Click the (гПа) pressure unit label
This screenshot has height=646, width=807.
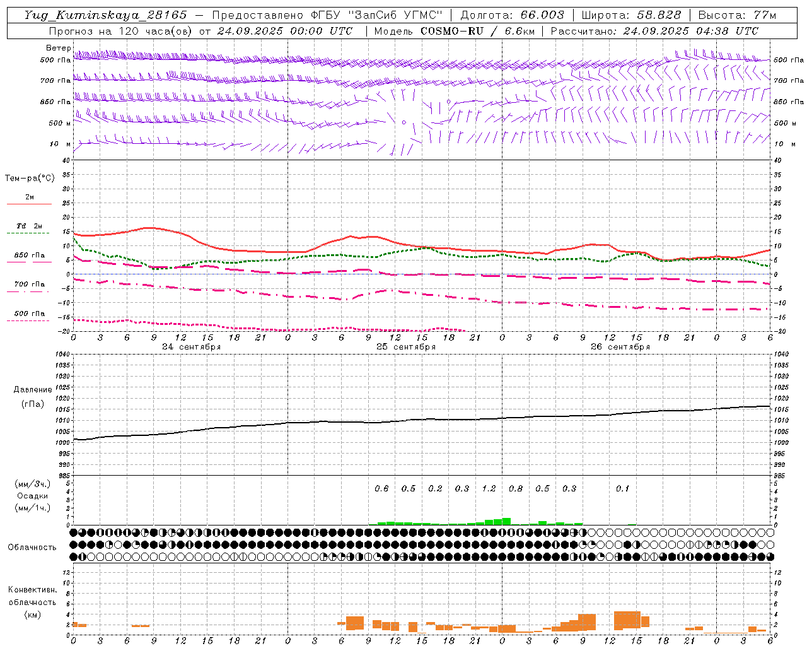pyautogui.click(x=33, y=404)
